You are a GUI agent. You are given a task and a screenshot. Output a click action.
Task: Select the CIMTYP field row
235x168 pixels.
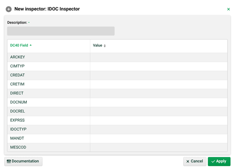(x=17, y=66)
